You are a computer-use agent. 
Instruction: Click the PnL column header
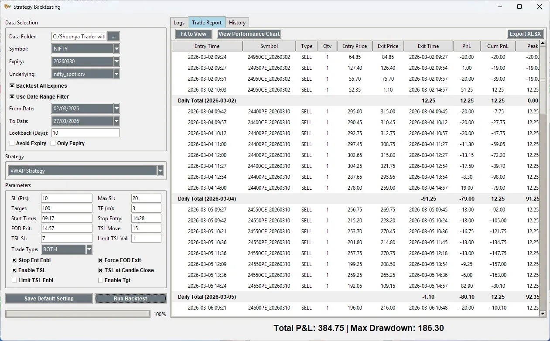click(467, 46)
